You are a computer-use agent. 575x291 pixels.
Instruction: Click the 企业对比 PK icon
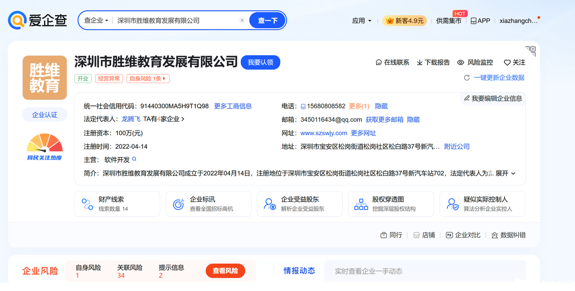tap(449, 235)
